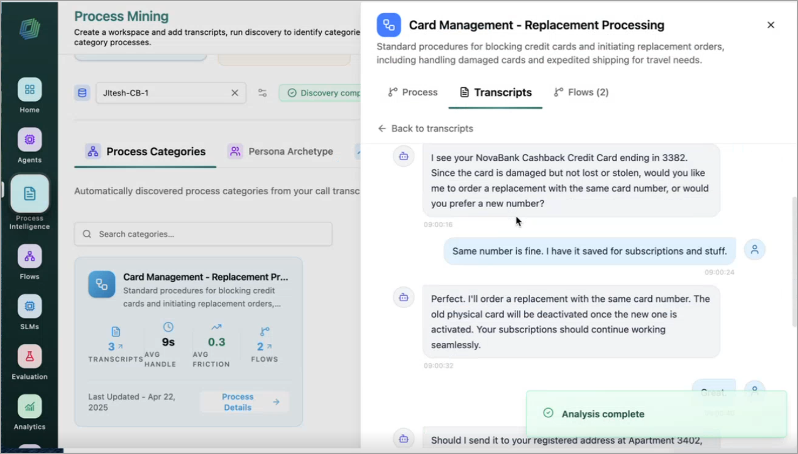Image resolution: width=798 pixels, height=454 pixels.
Task: Open Analytics in the sidebar
Action: (x=29, y=407)
